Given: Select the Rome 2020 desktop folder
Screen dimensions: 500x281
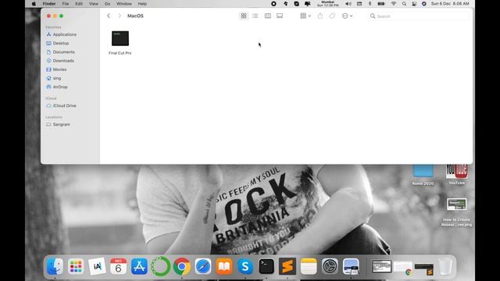Looking at the screenshot, I should point(423,175).
